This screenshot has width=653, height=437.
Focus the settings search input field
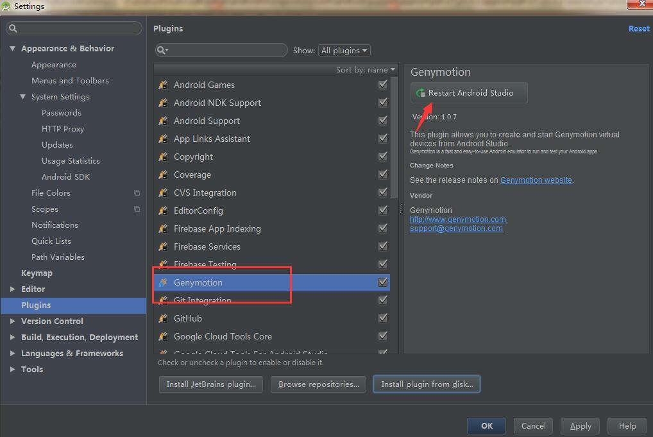(x=74, y=28)
